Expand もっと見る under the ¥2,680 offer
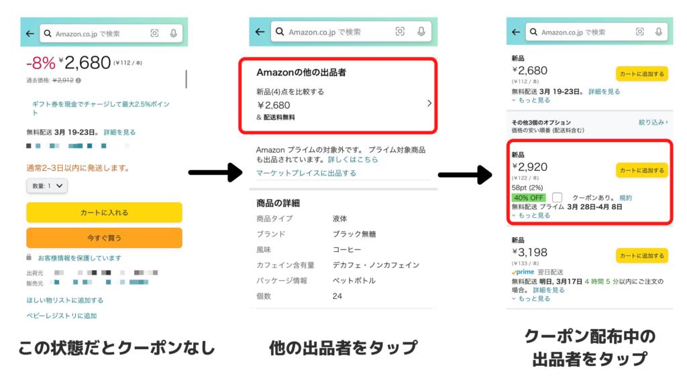Viewport: 687px width, 386px height. point(531,101)
